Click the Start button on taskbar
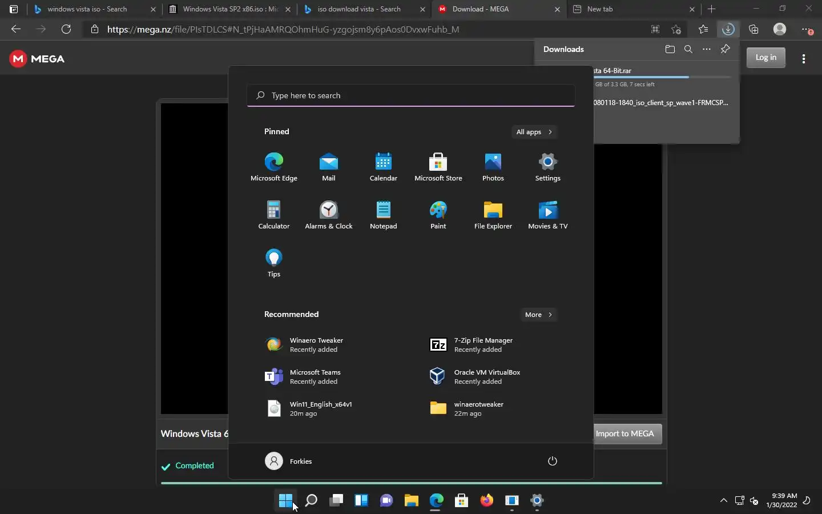Viewport: 822px width, 514px height. (x=285, y=501)
